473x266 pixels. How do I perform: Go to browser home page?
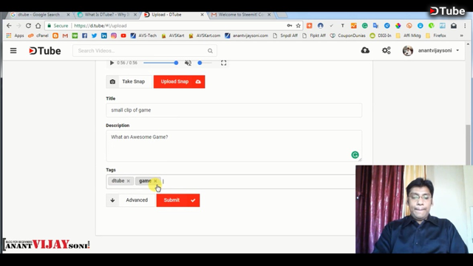click(x=38, y=26)
